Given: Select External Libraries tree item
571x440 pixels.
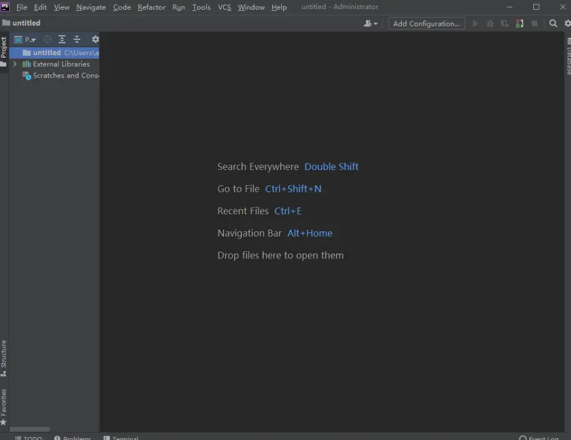Looking at the screenshot, I should [x=56, y=64].
